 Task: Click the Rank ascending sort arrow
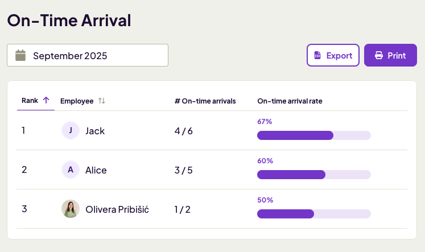pos(47,101)
